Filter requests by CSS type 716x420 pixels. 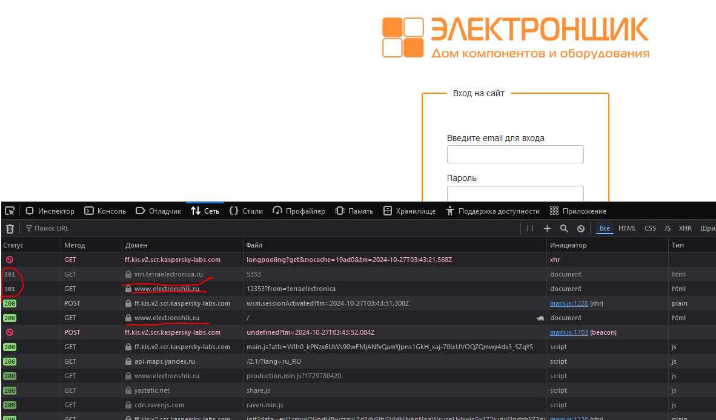[650, 229]
